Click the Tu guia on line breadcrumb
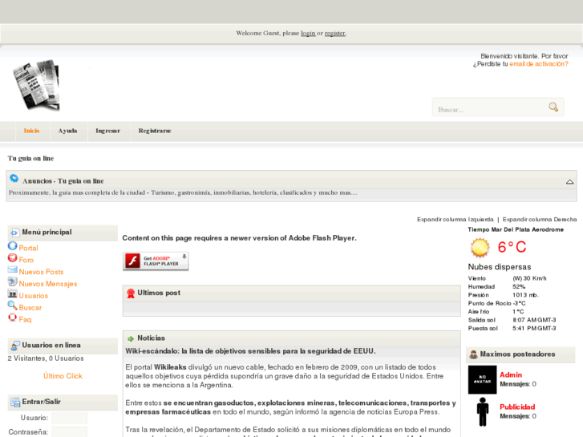 pos(30,159)
